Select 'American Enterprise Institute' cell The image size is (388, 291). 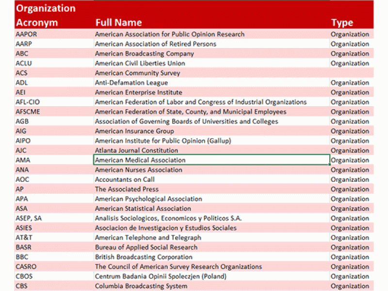point(211,92)
